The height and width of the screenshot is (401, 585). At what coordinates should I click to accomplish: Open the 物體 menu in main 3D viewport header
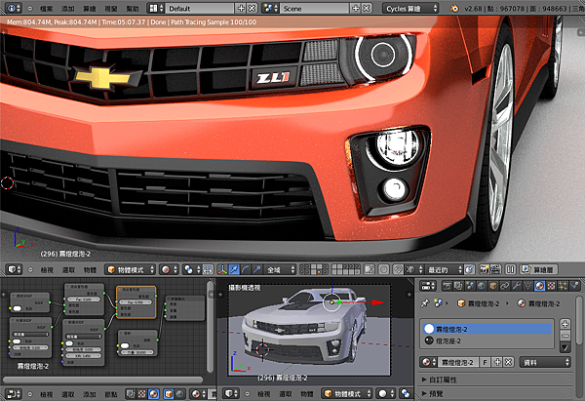point(90,269)
